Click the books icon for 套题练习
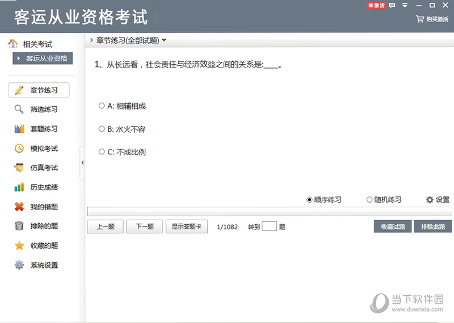This screenshot has width=454, height=323. pos(19,129)
